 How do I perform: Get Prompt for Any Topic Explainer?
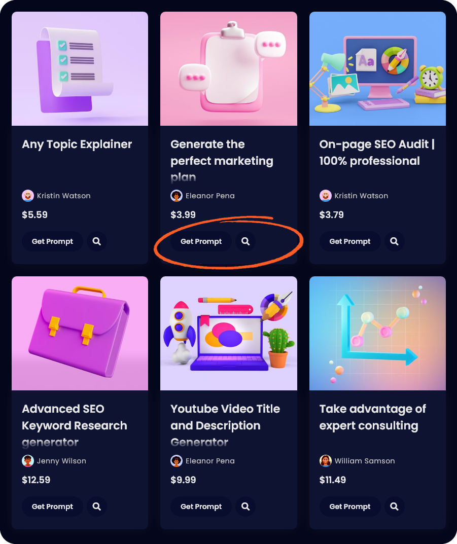tap(52, 241)
